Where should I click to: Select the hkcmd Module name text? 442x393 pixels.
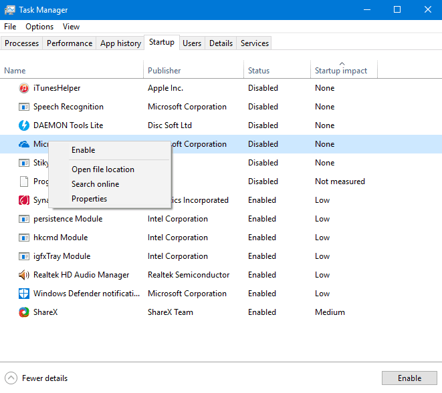(x=60, y=238)
